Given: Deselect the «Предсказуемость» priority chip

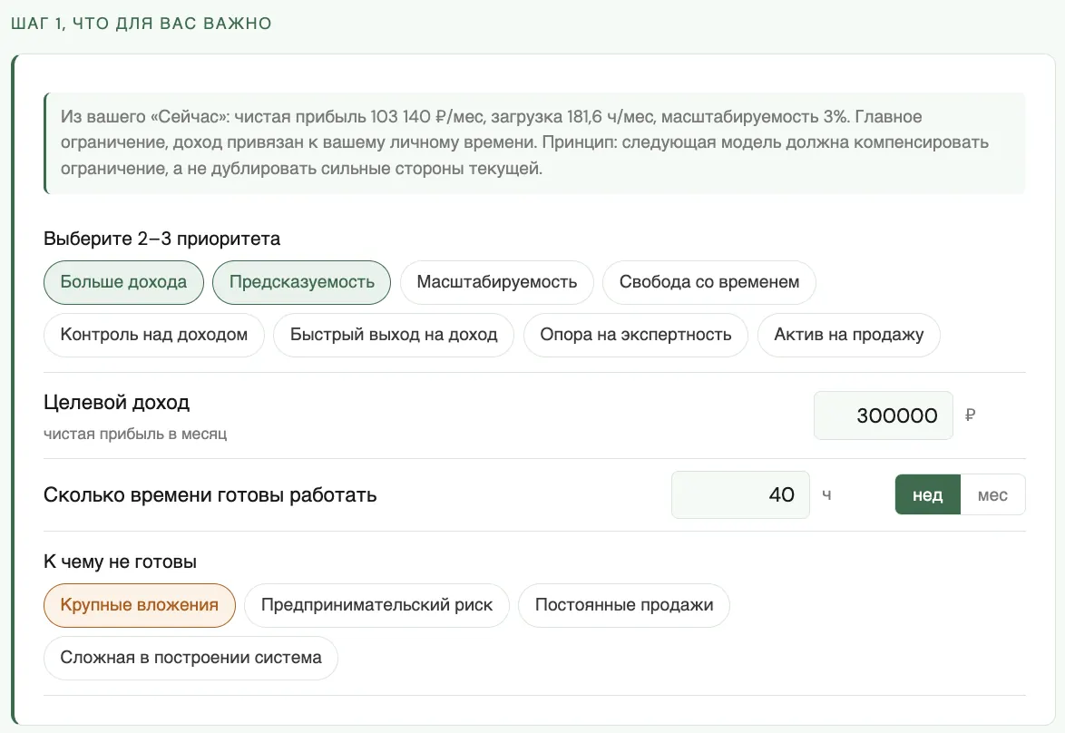Looking at the screenshot, I should tap(301, 283).
